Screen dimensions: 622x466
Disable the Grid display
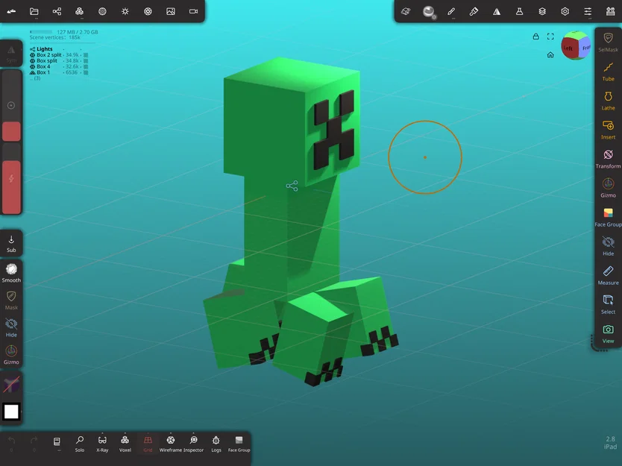(x=148, y=444)
